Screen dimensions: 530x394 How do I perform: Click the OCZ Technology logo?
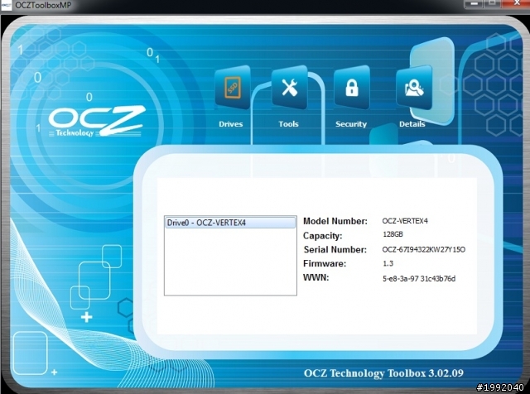tap(97, 121)
